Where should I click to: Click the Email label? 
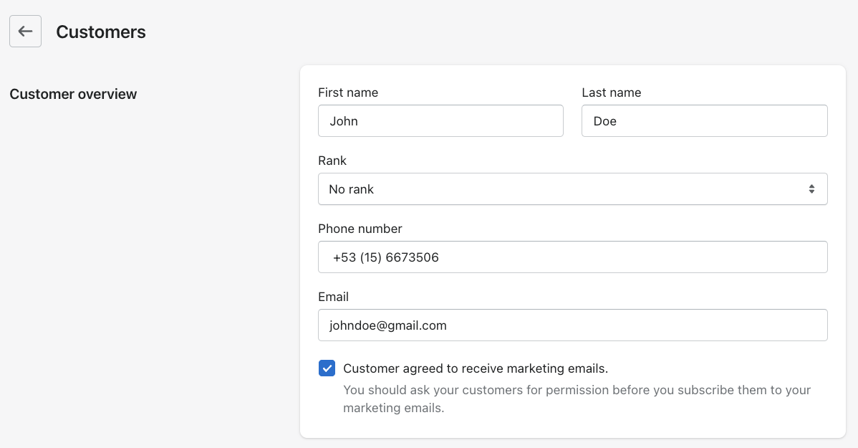(333, 297)
